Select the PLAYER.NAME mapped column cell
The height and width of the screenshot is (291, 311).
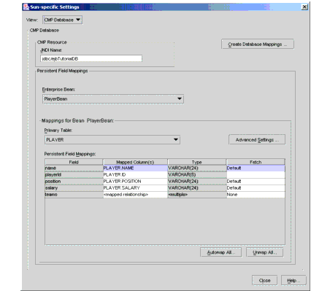click(x=135, y=168)
